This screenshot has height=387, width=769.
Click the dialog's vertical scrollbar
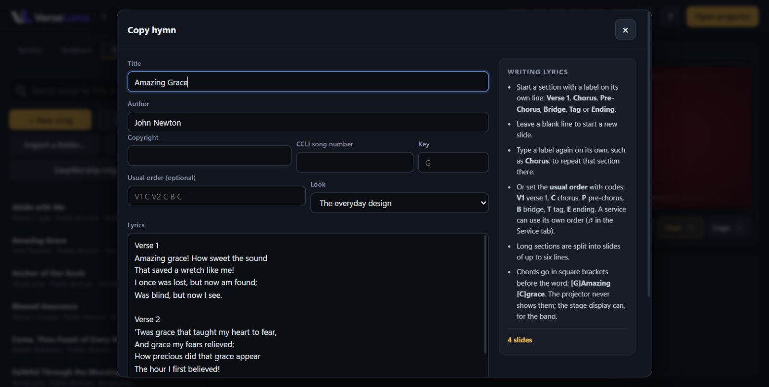[x=649, y=155]
